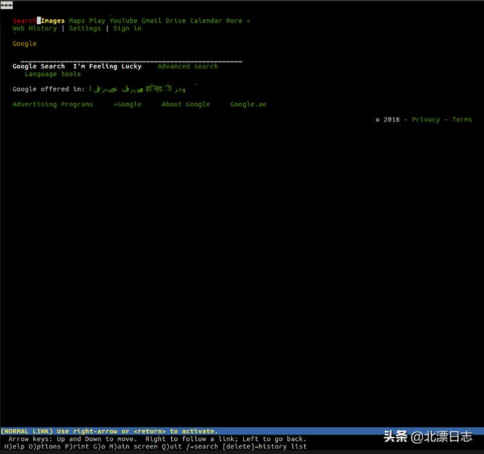Click the back arrows icon at top-left

[x=7, y=5]
